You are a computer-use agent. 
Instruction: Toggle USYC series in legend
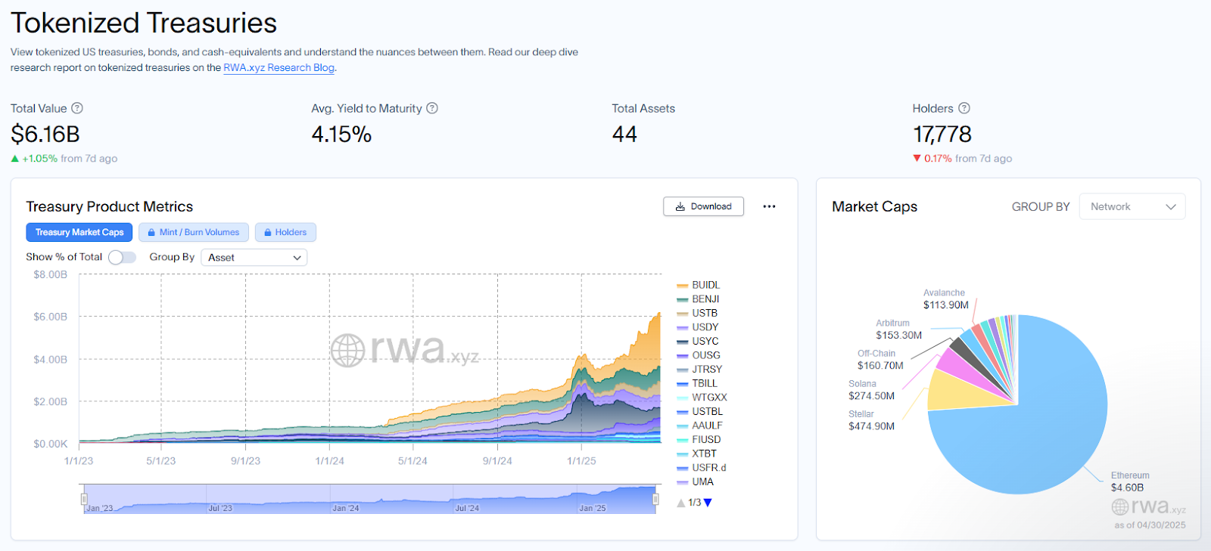[x=698, y=341]
